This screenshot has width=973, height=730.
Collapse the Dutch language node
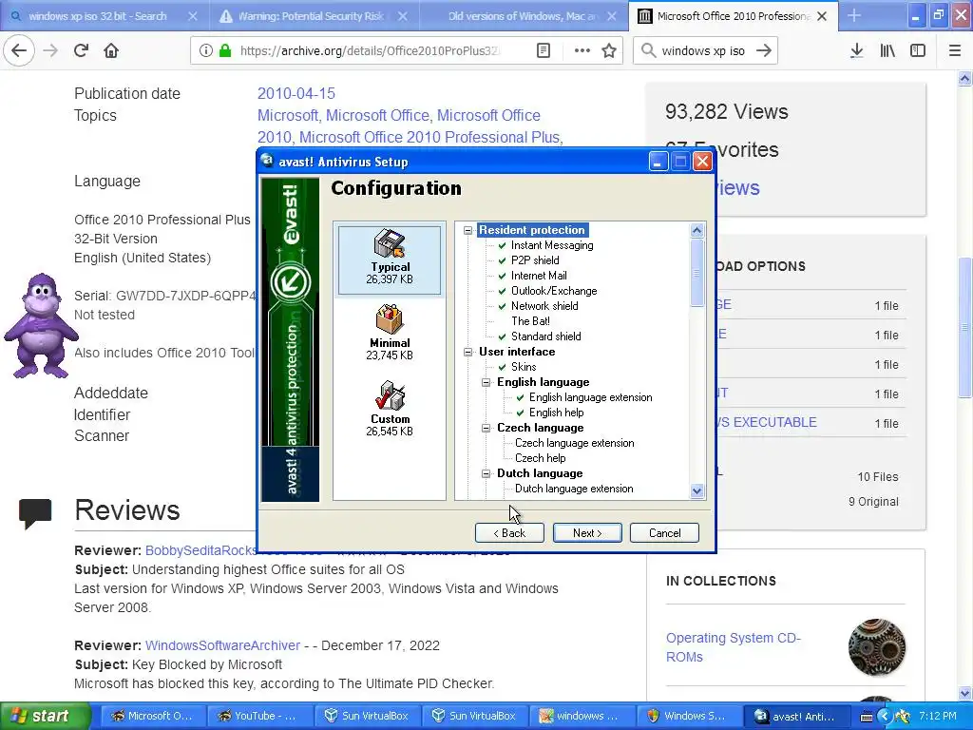(486, 473)
